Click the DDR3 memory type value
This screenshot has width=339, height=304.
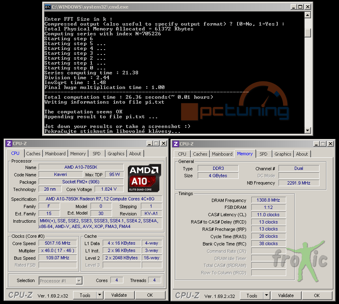tap(218, 168)
